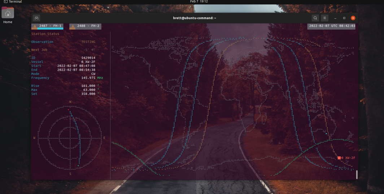Close the terminal window
The image size is (384, 194).
pos(353,18)
